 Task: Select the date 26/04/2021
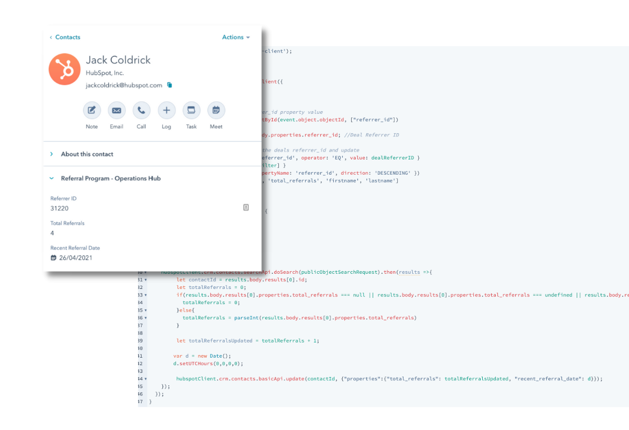click(x=76, y=257)
